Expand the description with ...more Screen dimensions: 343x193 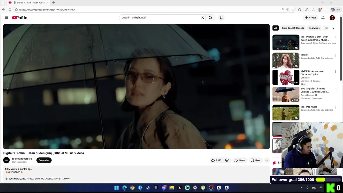coord(66,179)
